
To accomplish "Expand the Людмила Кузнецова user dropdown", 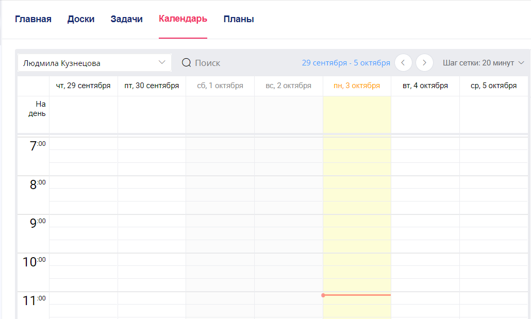I will point(94,63).
